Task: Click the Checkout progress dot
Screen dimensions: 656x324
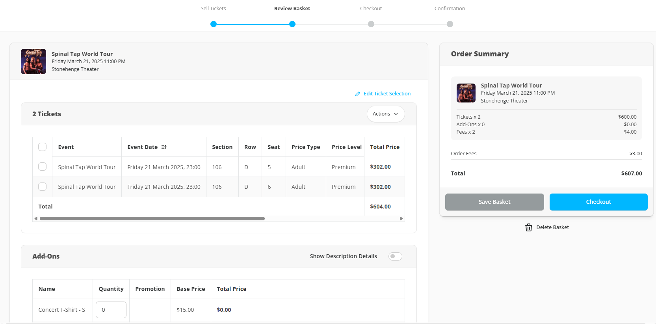Action: [x=371, y=24]
